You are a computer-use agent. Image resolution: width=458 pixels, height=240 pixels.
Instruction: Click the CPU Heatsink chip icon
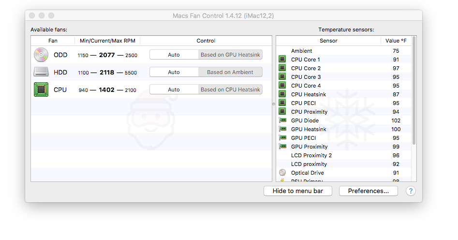pos(282,94)
